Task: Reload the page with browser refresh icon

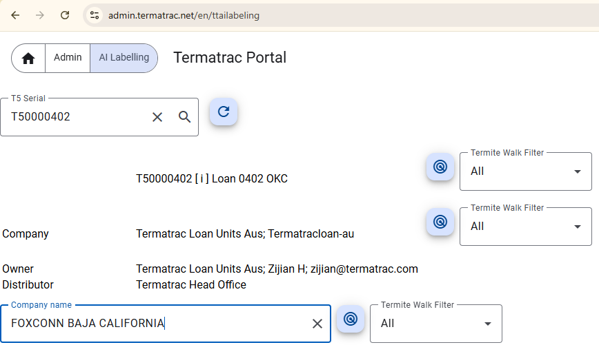Action: [x=65, y=15]
